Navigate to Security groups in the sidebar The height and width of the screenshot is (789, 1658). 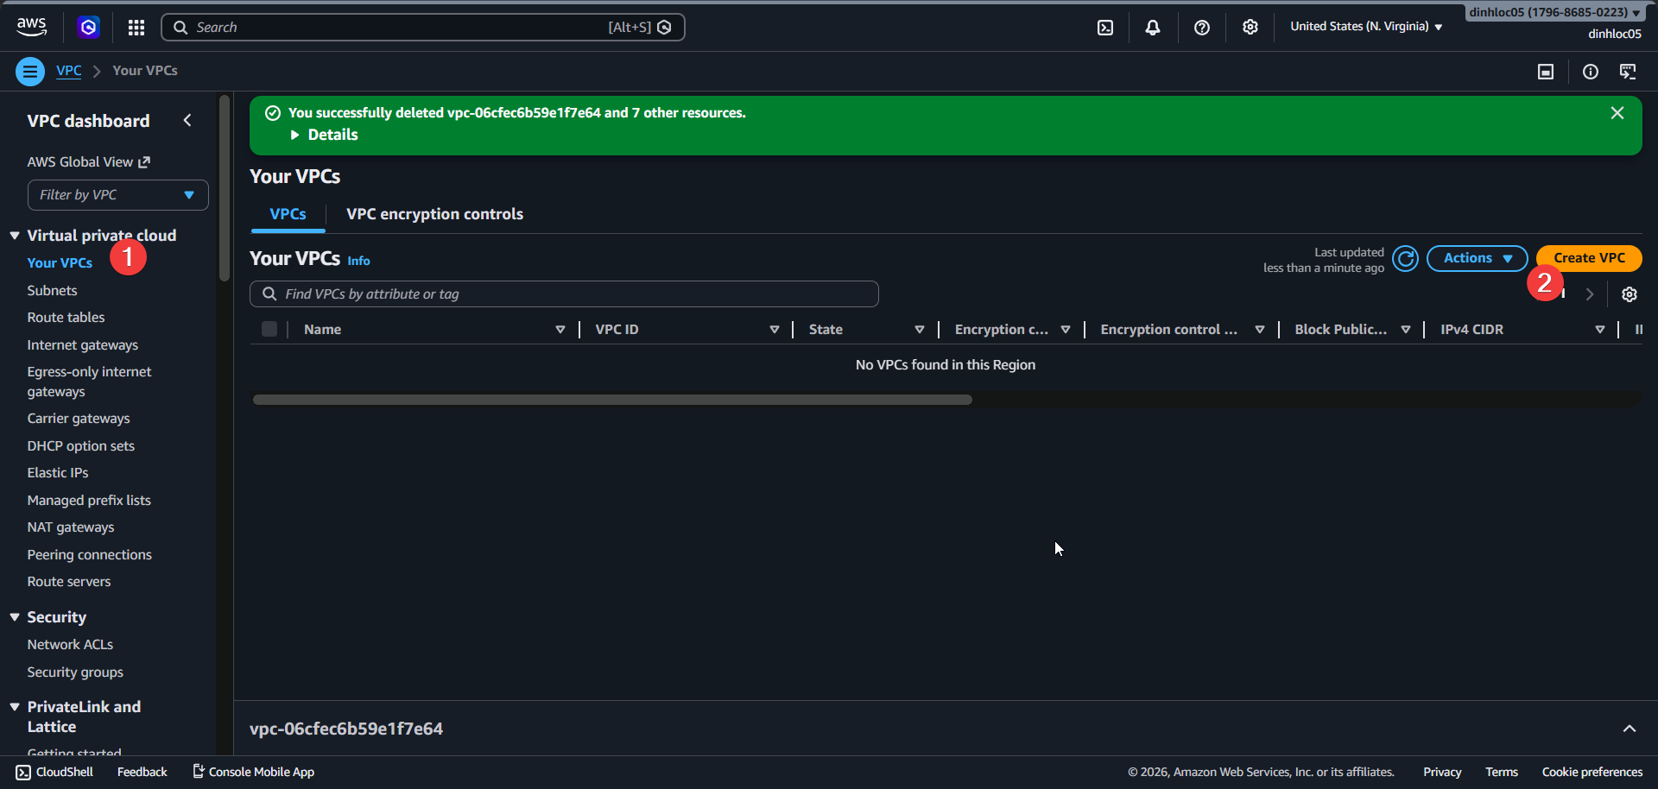(75, 672)
